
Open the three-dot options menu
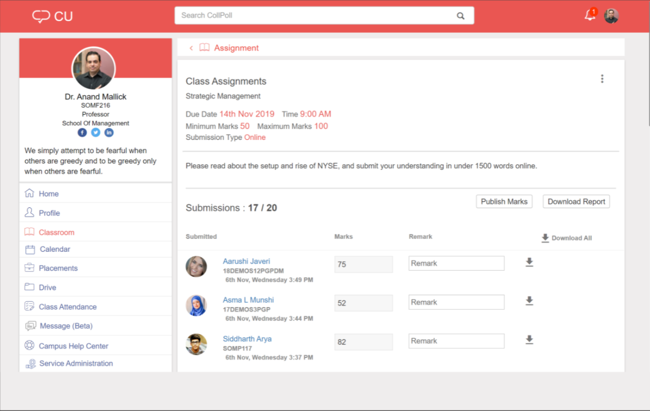[602, 78]
